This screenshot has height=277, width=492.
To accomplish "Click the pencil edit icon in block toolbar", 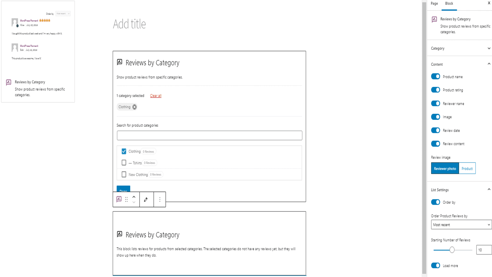I will pos(146,199).
